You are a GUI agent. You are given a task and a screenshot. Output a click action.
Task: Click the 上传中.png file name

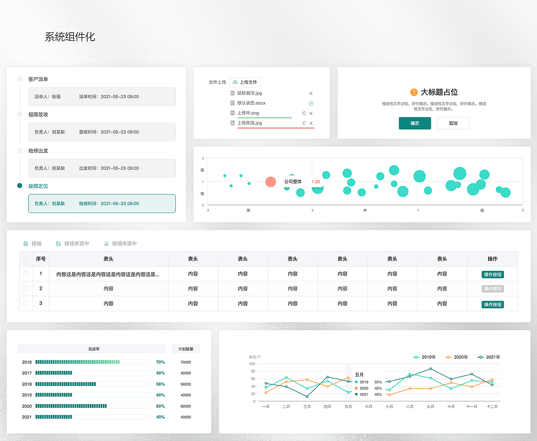tap(248, 113)
